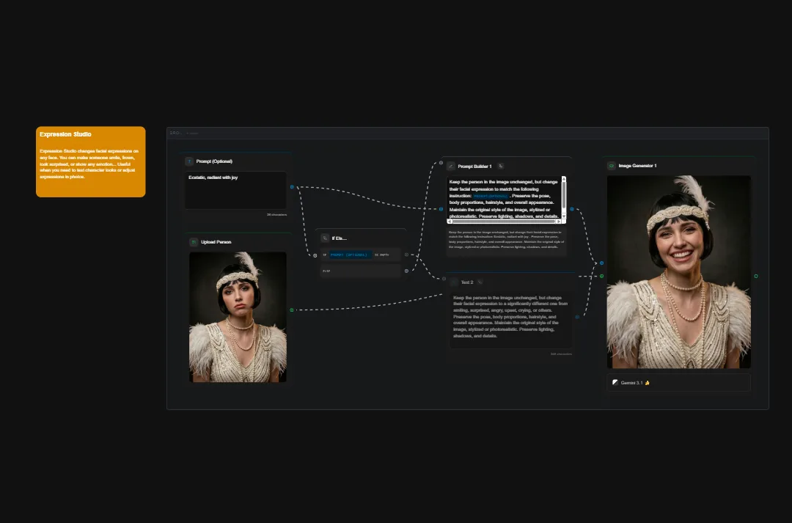
Task: Click the link icon beside the Prompt Builder 1 title
Action: 501,166
